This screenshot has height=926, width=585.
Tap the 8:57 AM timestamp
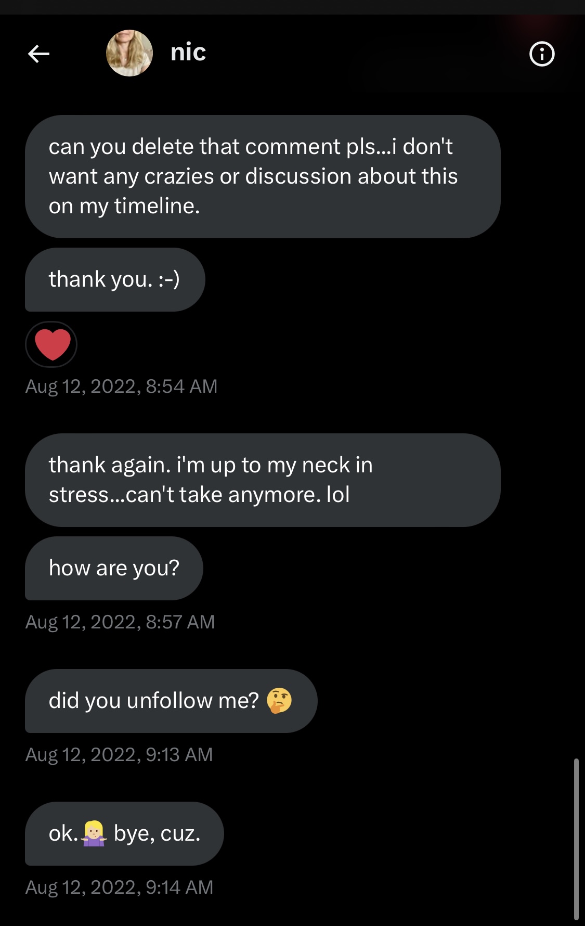point(120,622)
